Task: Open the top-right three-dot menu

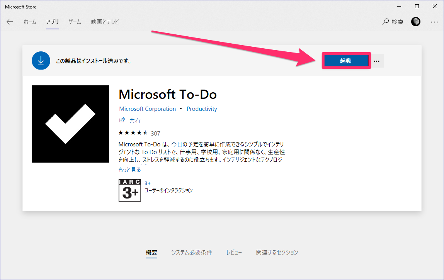Action: click(x=434, y=22)
